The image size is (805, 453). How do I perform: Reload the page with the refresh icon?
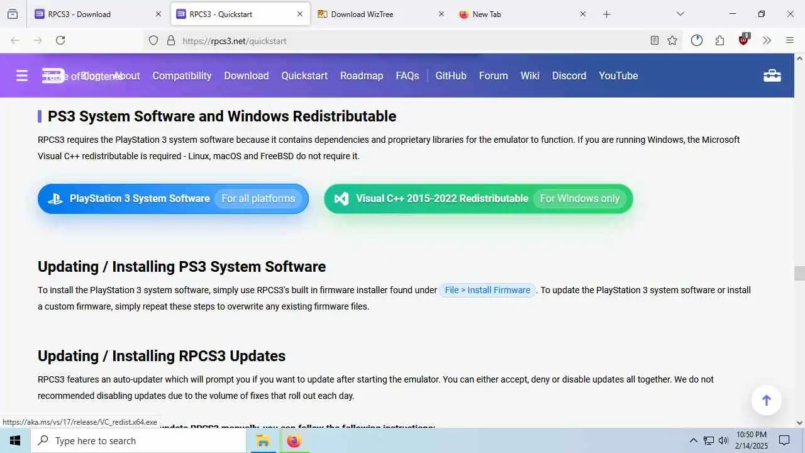tap(60, 40)
